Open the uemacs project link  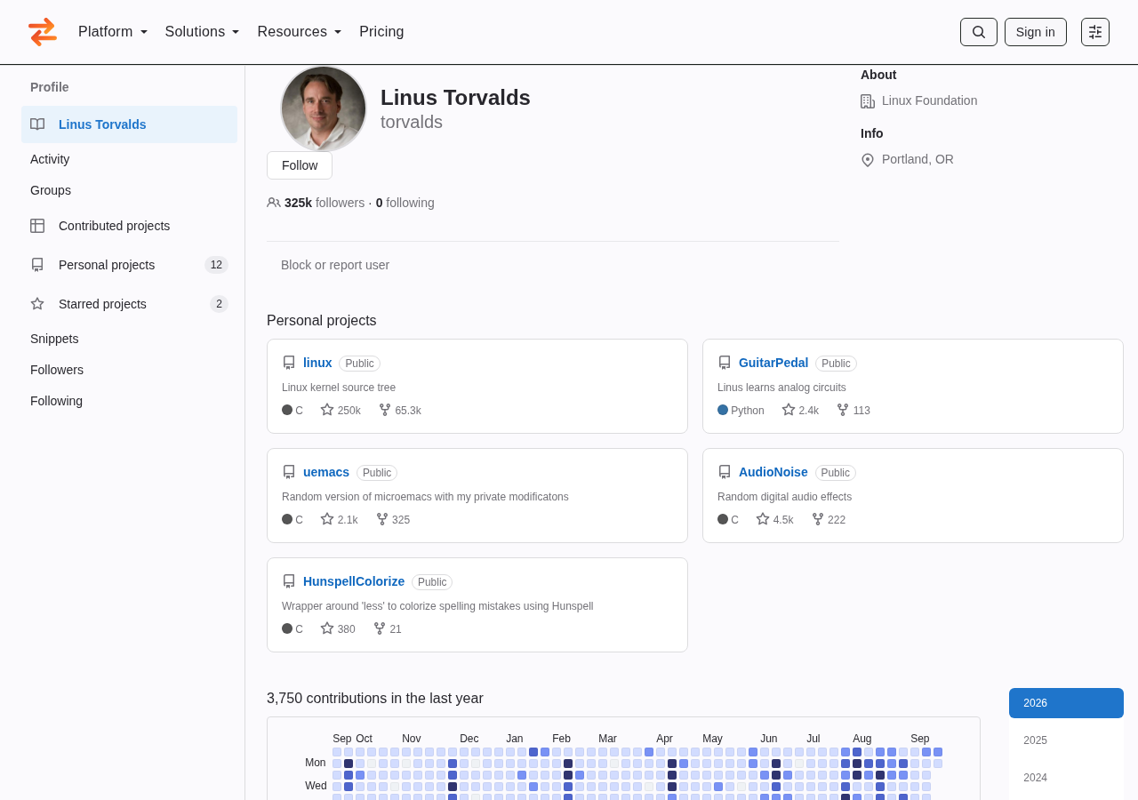pos(326,472)
